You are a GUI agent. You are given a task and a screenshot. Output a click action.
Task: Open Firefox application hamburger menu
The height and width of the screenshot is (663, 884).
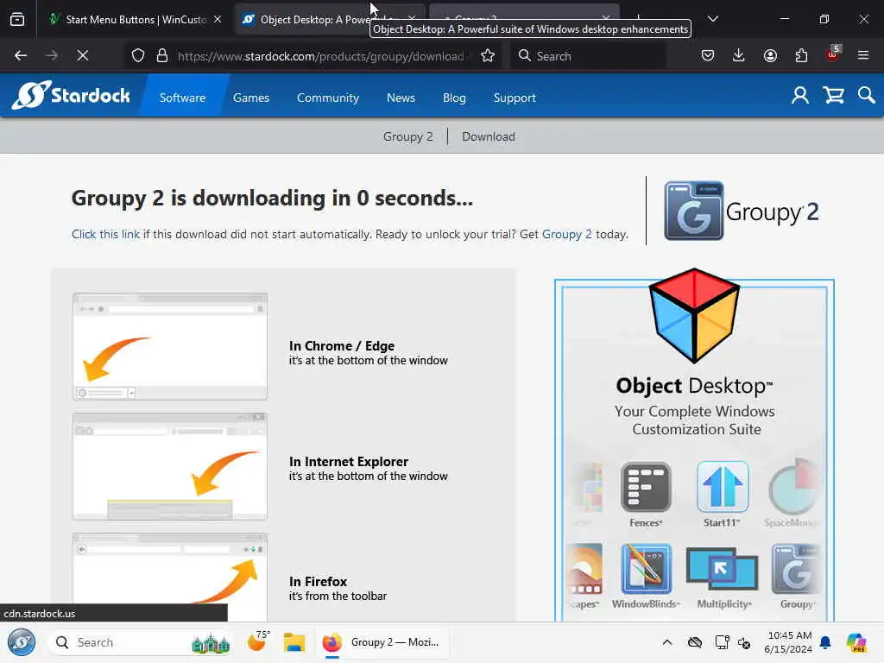point(863,55)
